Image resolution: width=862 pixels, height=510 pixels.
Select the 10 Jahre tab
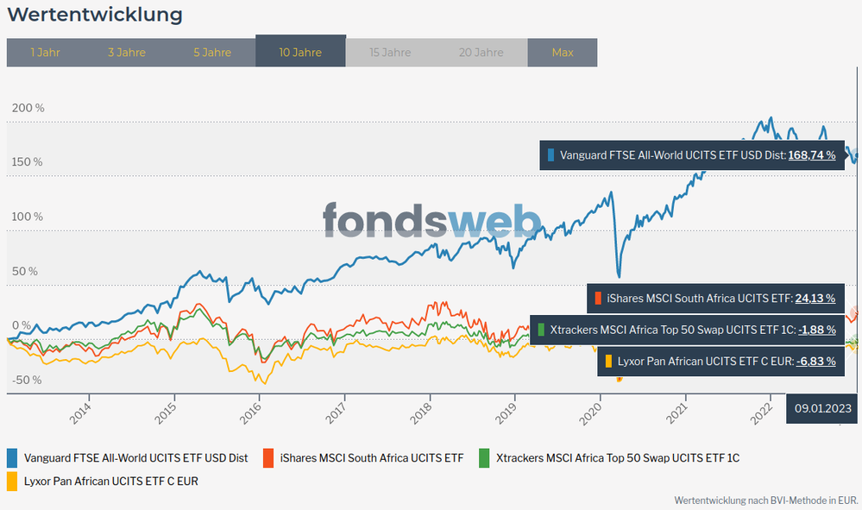[x=300, y=53]
